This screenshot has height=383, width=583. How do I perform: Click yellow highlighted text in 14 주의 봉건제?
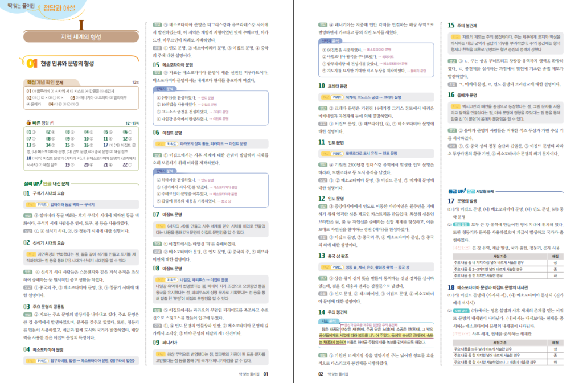376,335
